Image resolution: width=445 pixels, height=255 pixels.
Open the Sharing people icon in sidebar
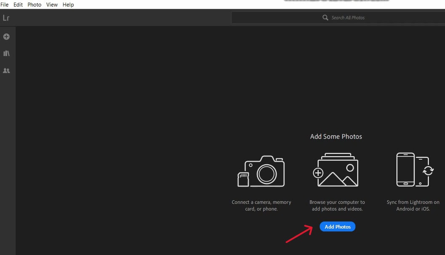tap(6, 70)
